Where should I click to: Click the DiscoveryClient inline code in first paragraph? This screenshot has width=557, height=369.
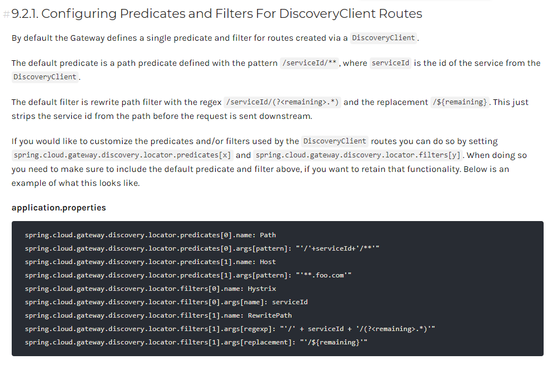(384, 38)
